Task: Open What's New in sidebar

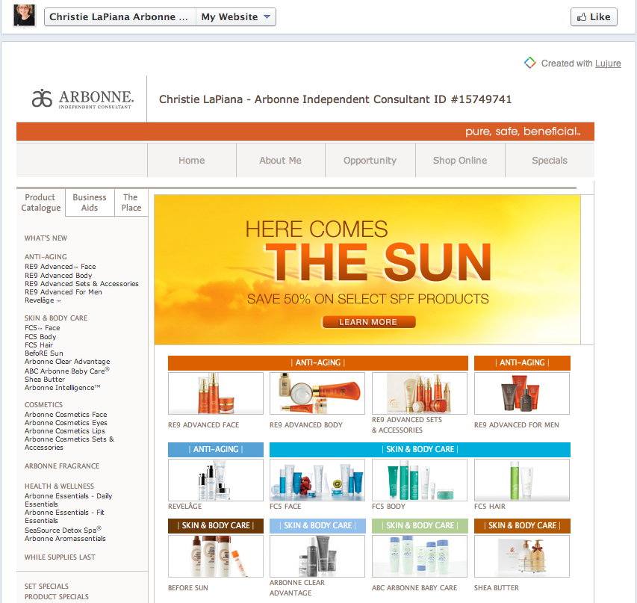Action: click(46, 238)
